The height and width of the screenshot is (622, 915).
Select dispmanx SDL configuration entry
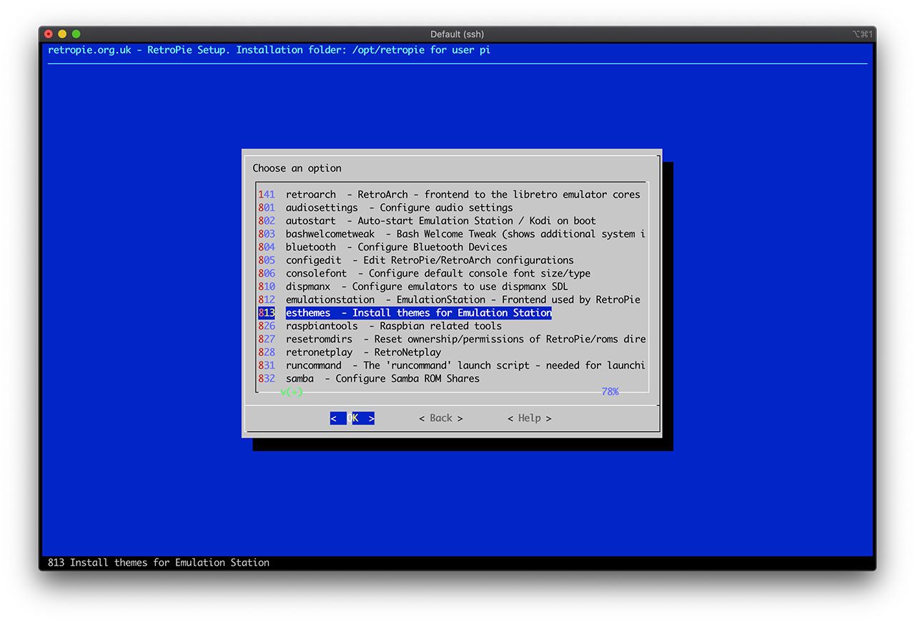click(x=427, y=287)
